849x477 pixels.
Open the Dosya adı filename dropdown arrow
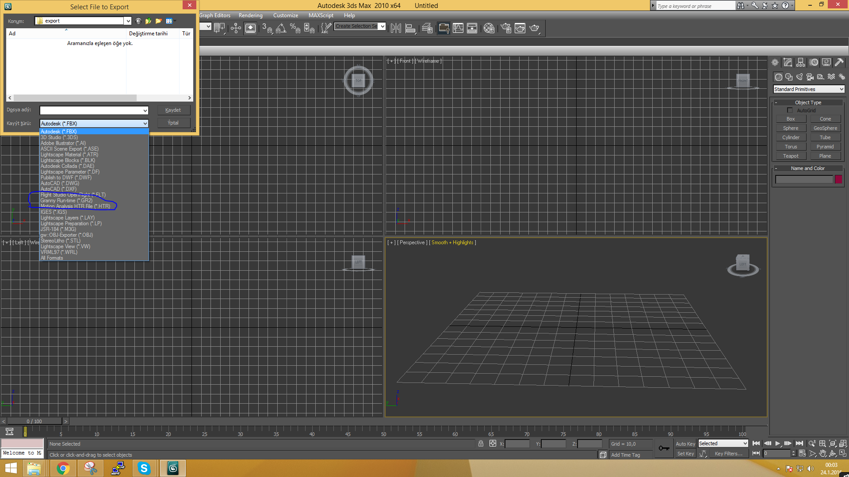coord(145,110)
